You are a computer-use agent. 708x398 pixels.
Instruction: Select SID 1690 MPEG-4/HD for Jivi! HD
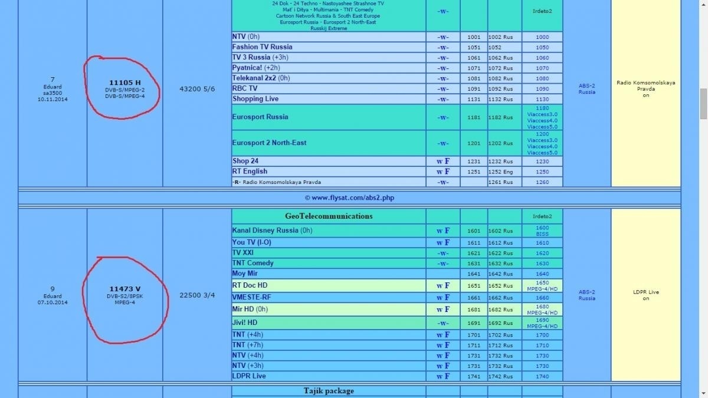(542, 323)
